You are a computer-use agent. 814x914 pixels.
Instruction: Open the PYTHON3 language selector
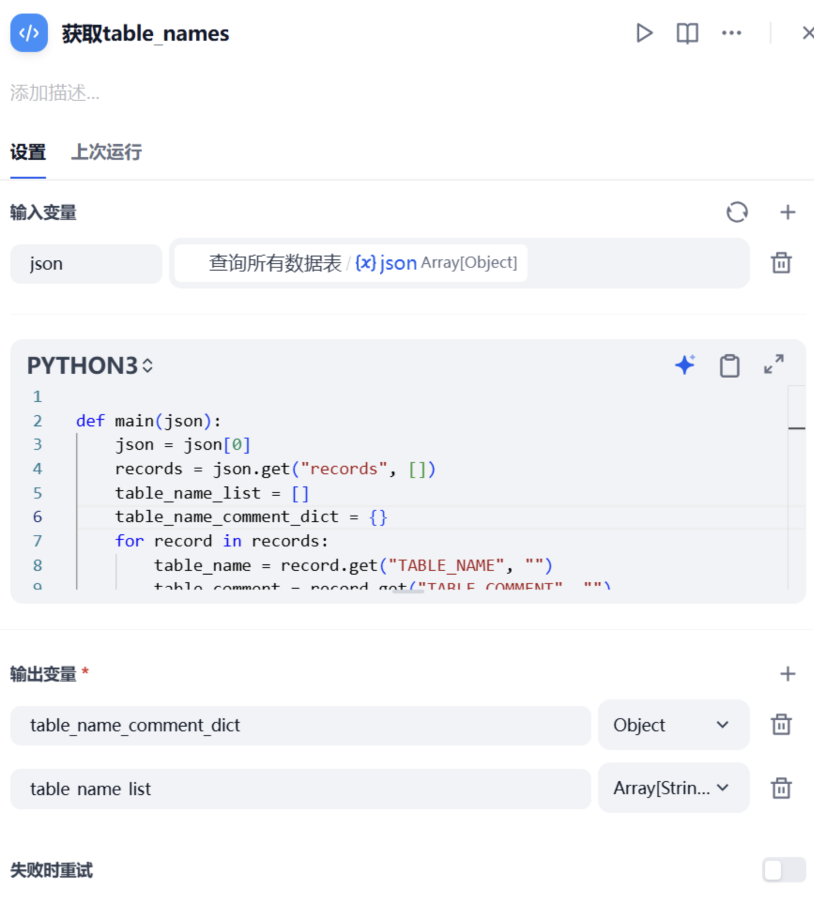(x=90, y=365)
